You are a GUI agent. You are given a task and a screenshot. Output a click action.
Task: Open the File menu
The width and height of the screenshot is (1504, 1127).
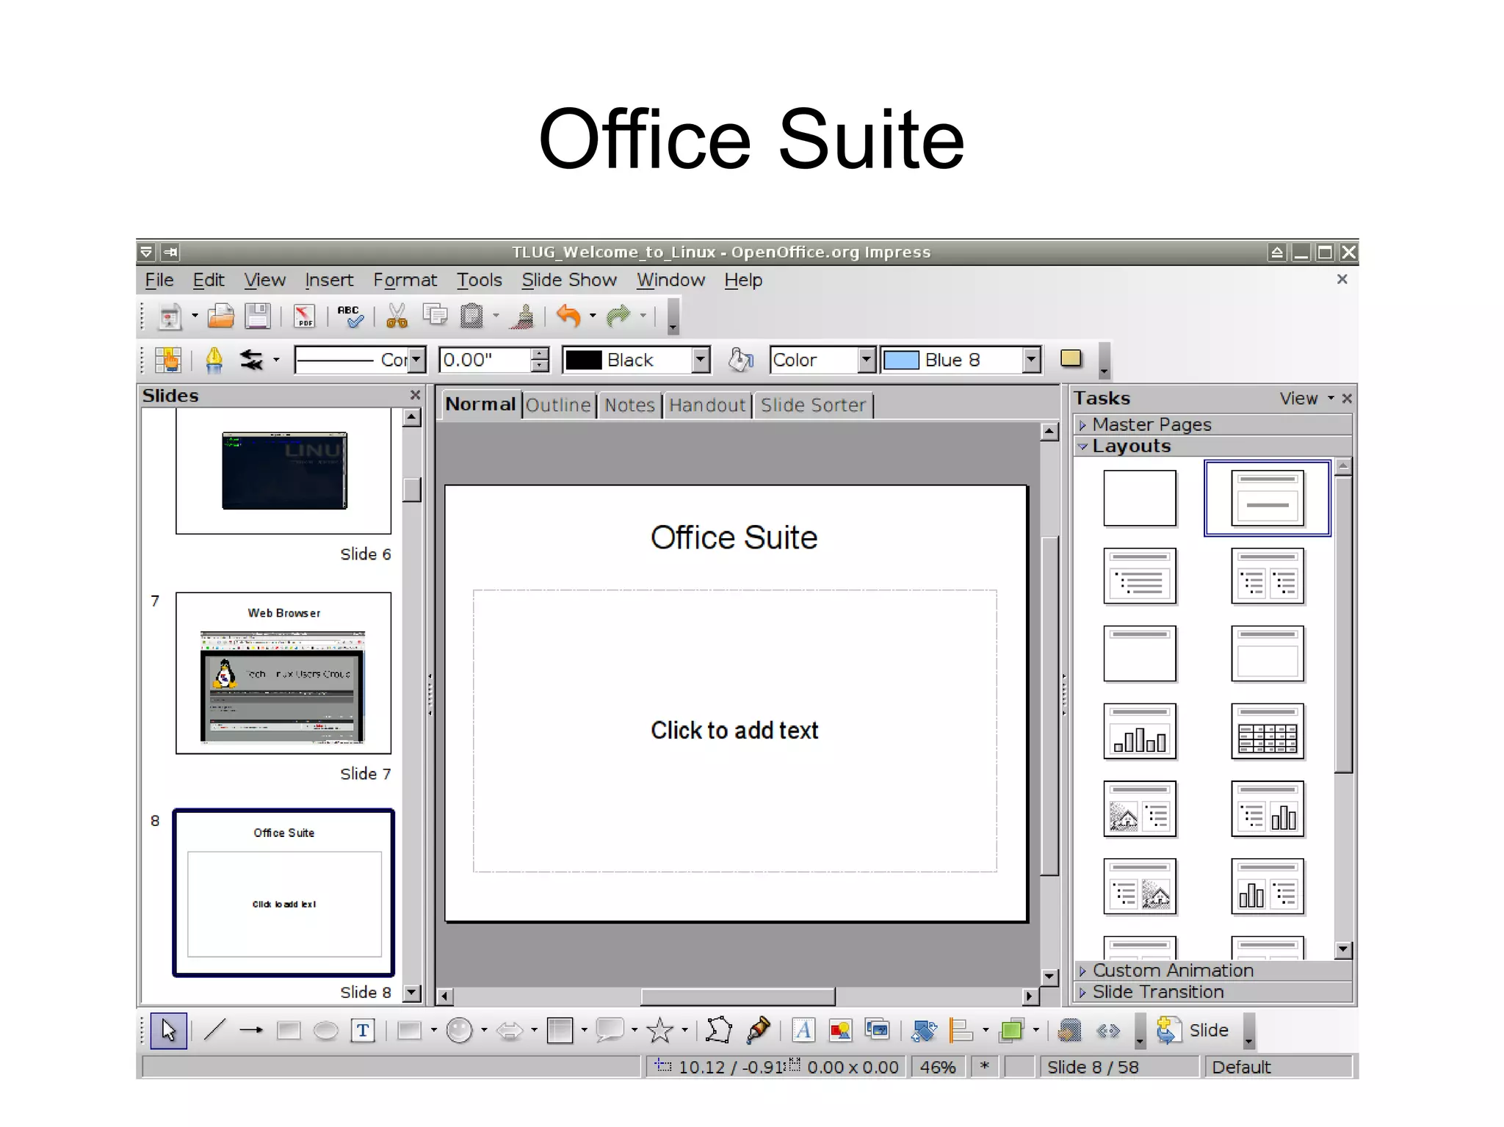click(x=159, y=280)
